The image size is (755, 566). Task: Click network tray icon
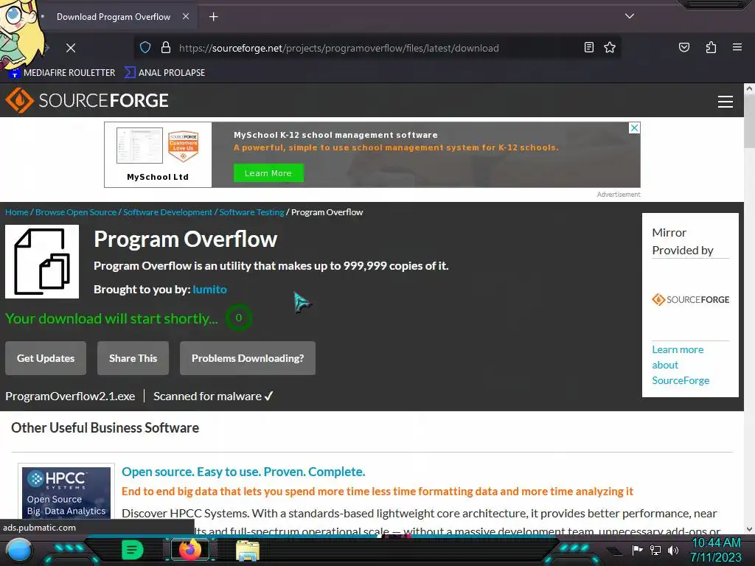tap(655, 550)
